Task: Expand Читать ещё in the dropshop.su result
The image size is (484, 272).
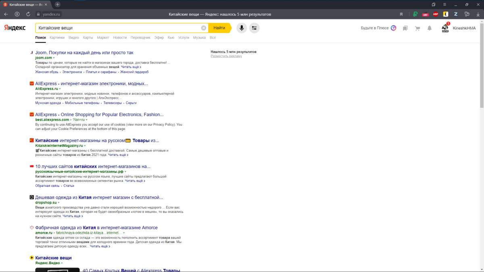Action: coord(73,216)
